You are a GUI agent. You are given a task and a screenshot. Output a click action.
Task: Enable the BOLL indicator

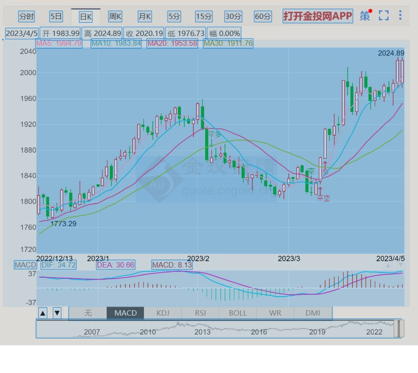pyautogui.click(x=238, y=313)
